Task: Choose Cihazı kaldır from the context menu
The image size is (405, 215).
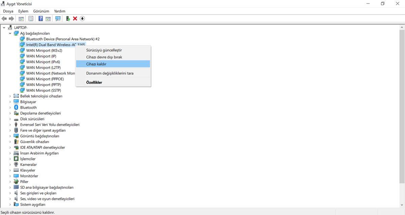Action: click(x=96, y=64)
